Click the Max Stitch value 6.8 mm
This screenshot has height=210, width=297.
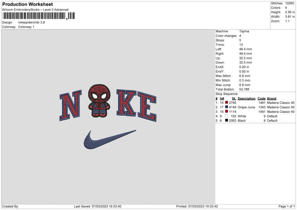point(245,76)
